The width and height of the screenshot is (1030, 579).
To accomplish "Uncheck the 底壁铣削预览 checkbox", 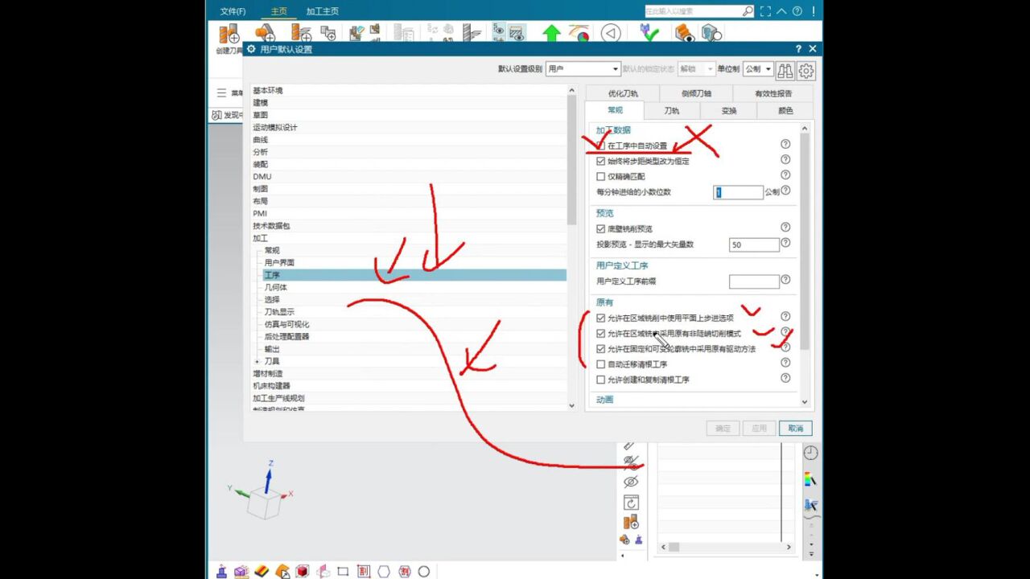I will click(x=600, y=229).
